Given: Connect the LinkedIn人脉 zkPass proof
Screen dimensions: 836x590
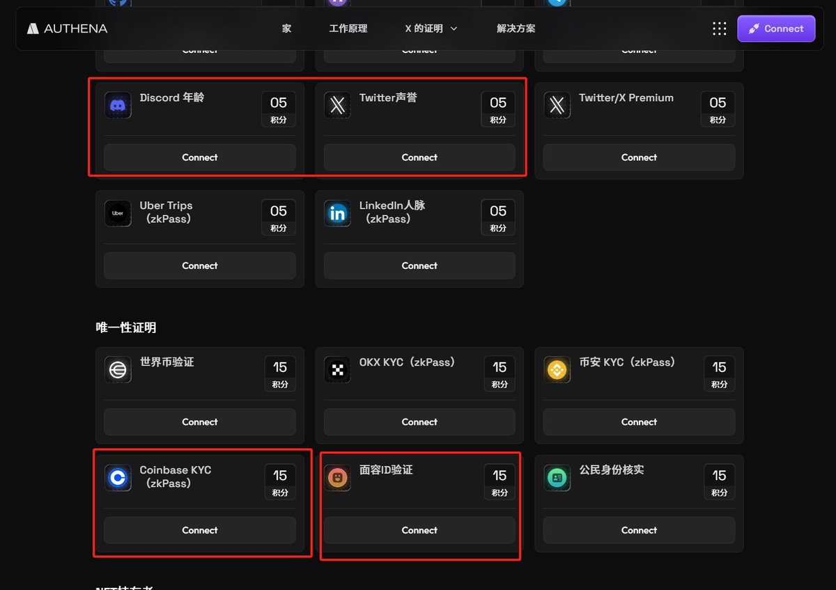Looking at the screenshot, I should tap(419, 265).
